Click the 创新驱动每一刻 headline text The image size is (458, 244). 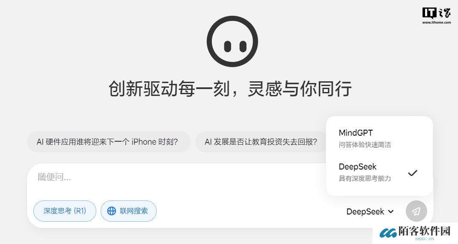click(x=169, y=89)
